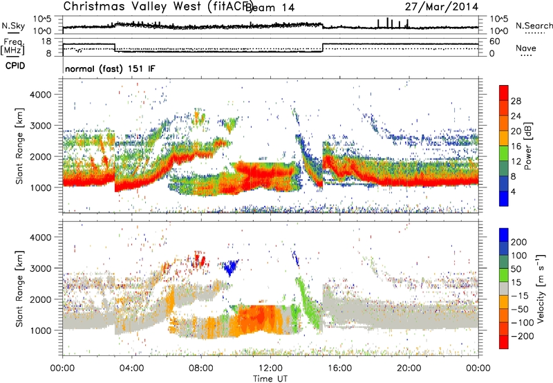Click the frequency step-up near 15:00 in Freq panel
The height and width of the screenshot is (383, 553).
[x=323, y=48]
